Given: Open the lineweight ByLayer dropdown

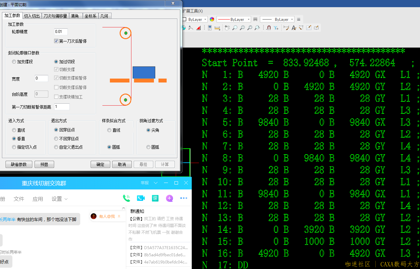Looking at the screenshot, I should click(x=277, y=19).
